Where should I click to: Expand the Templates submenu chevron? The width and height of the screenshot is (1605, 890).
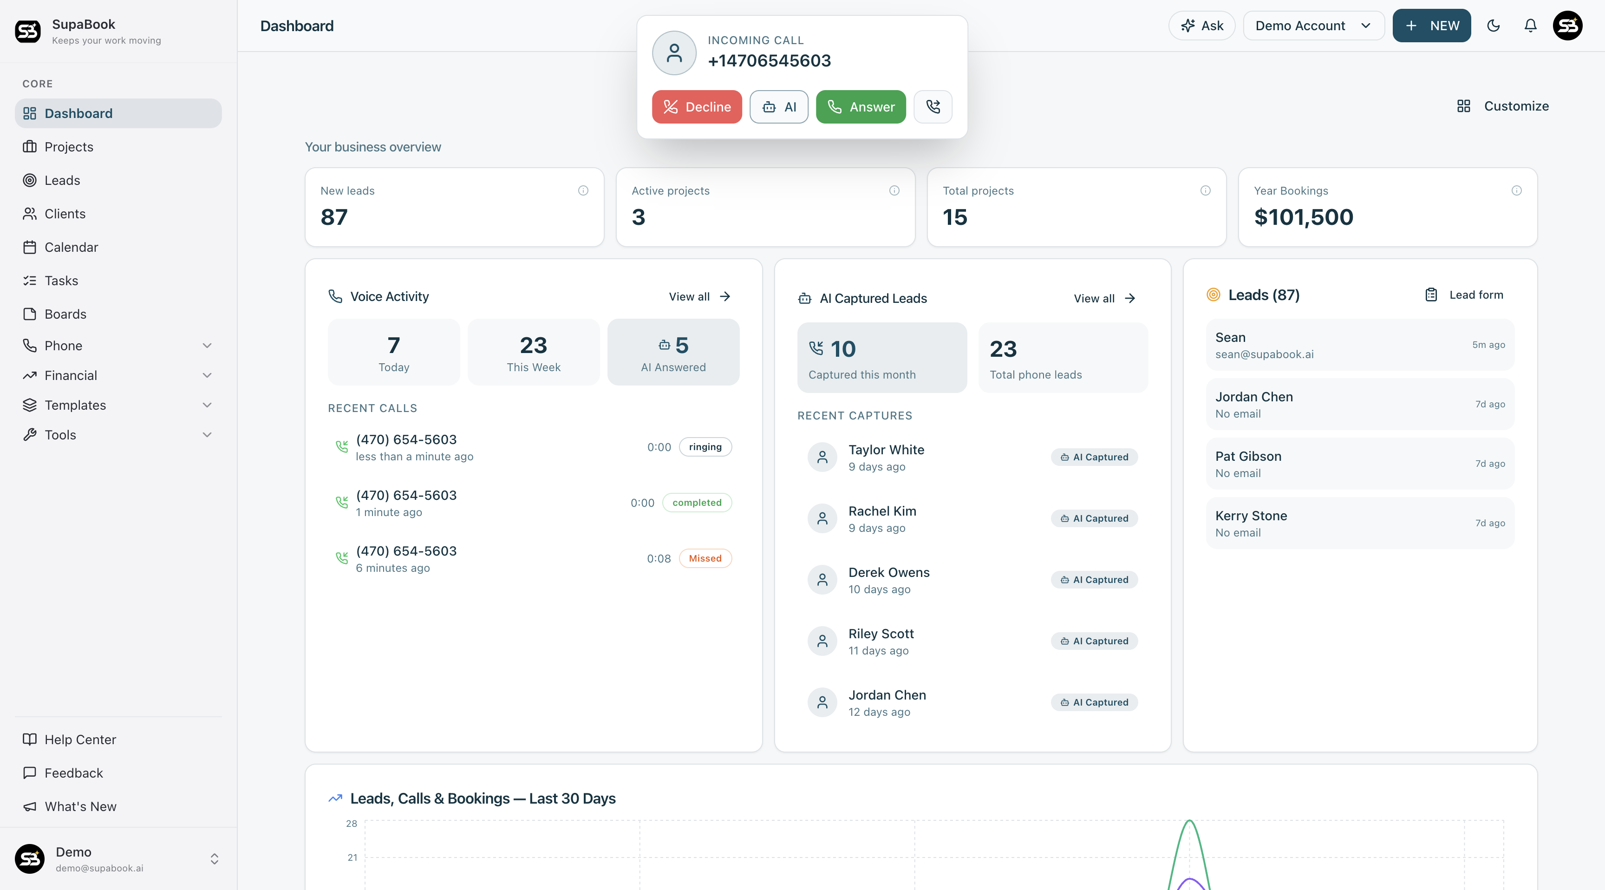coord(208,405)
